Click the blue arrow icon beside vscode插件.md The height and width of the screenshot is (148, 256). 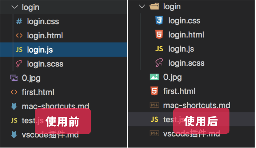(14, 135)
